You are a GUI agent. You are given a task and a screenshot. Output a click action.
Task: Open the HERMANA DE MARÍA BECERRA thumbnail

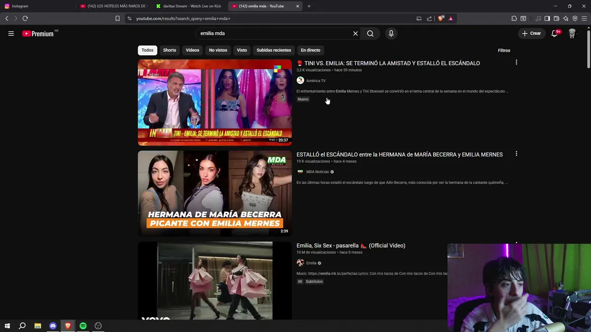tap(215, 193)
